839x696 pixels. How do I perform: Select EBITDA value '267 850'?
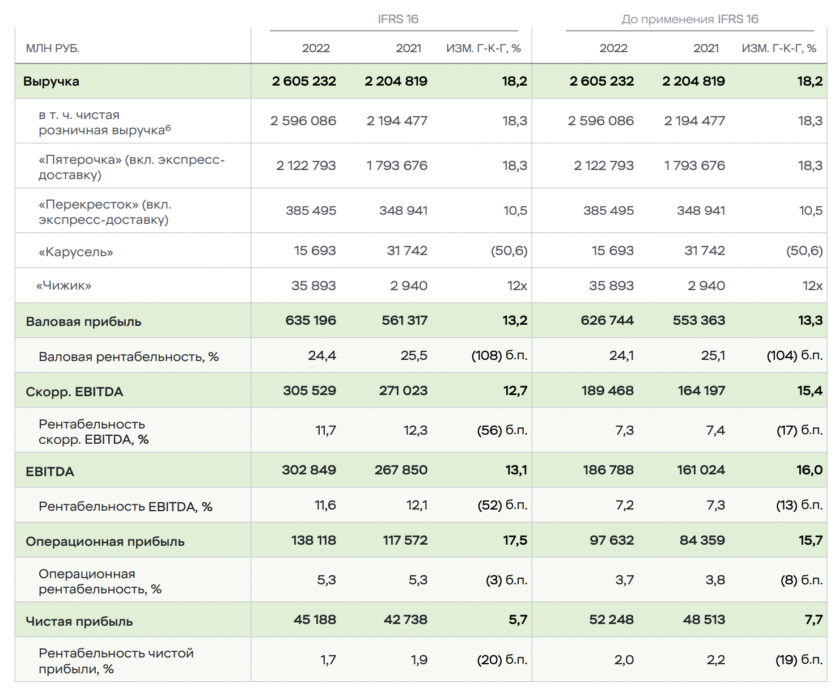401,470
